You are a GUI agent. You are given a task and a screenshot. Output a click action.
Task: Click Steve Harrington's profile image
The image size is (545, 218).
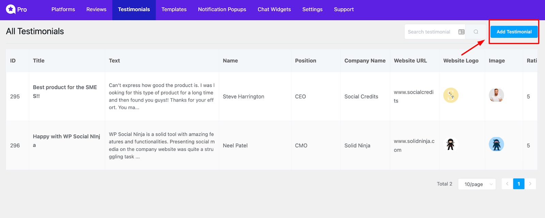(x=496, y=95)
